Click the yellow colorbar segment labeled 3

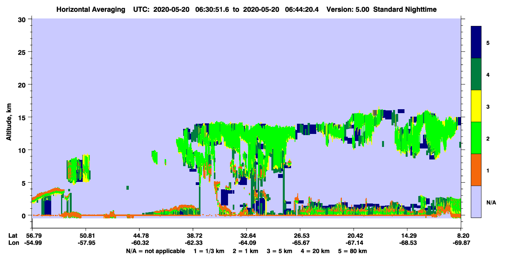[476, 106]
